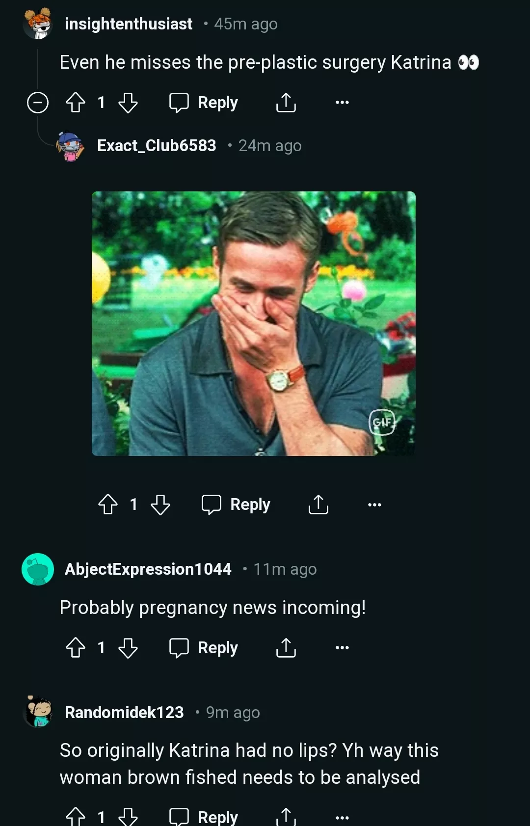The width and height of the screenshot is (530, 826).
Task: Reply to AbjectExpression1044's comment
Action: 204,647
